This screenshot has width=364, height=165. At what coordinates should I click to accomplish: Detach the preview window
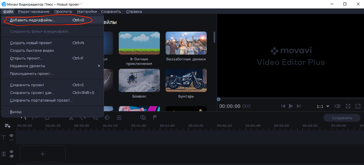[x=358, y=106]
